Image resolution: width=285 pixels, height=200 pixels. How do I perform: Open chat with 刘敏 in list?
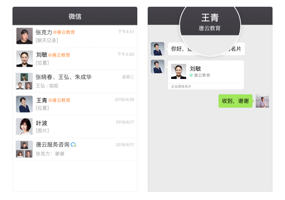[75, 59]
